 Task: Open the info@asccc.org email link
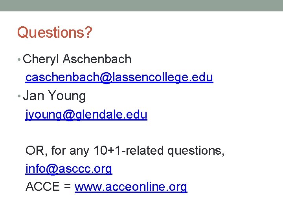(69, 169)
